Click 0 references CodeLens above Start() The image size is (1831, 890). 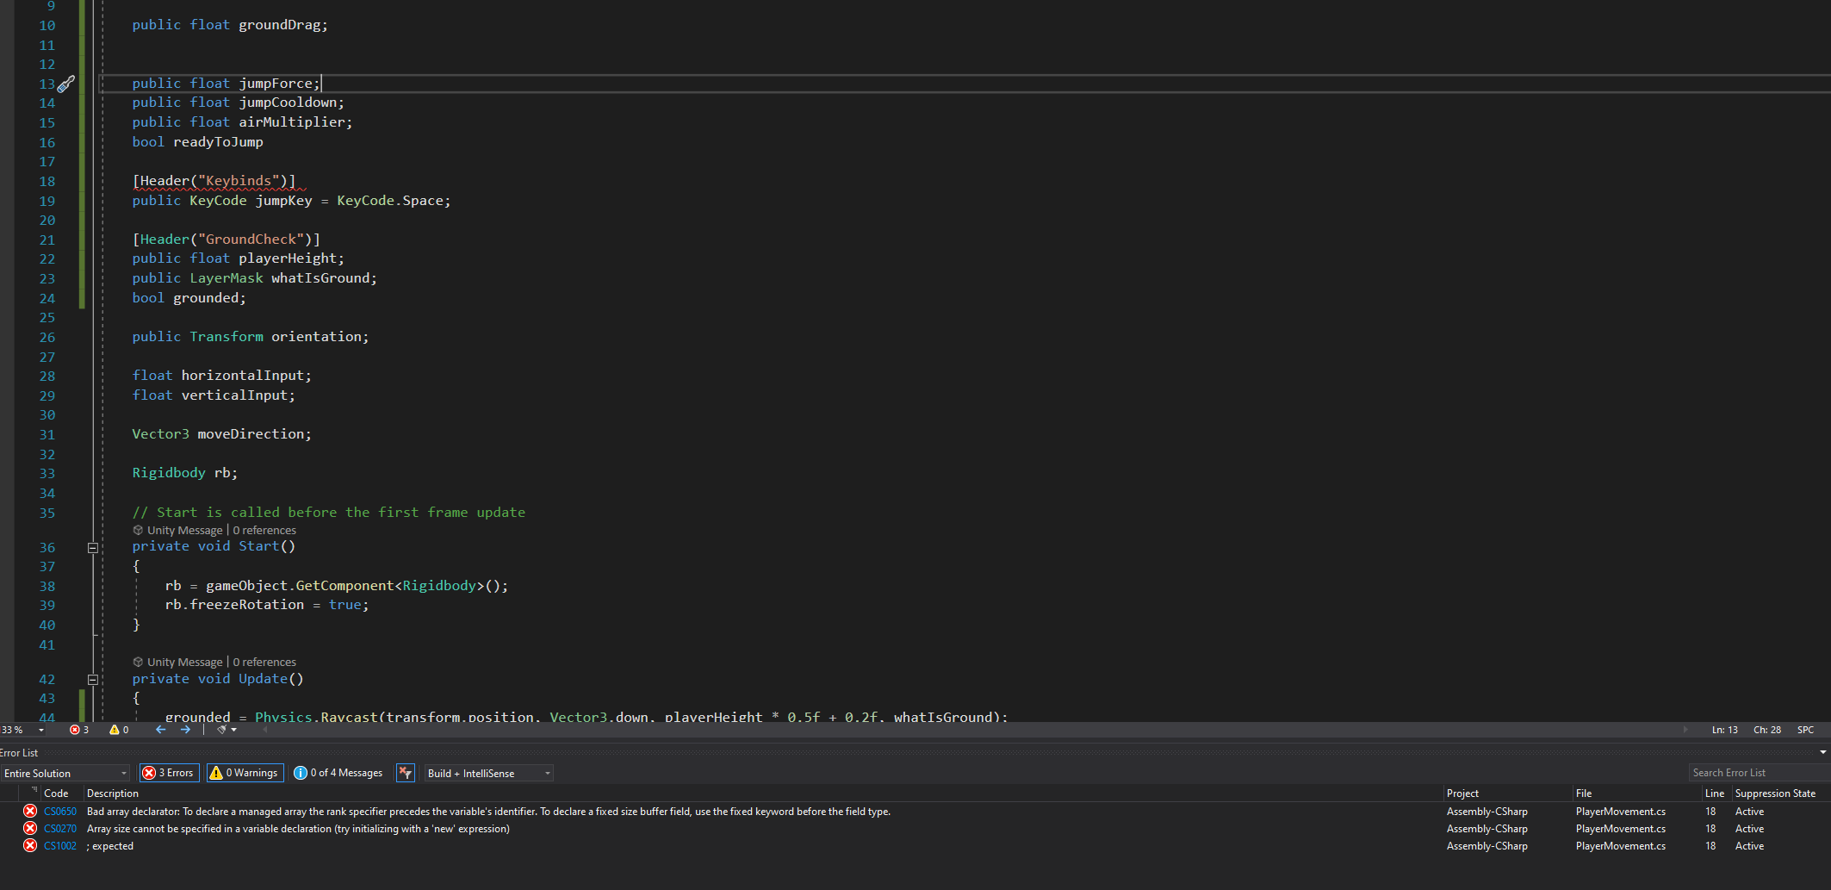click(x=264, y=530)
